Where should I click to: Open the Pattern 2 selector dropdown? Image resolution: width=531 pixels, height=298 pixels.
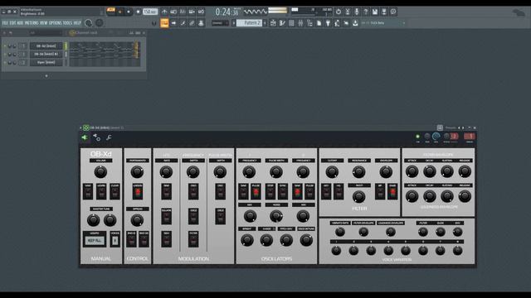pyautogui.click(x=249, y=23)
